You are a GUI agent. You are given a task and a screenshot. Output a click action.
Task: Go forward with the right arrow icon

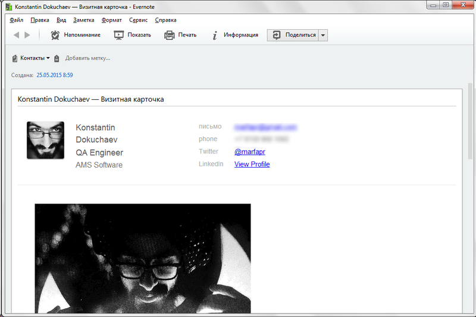tap(27, 35)
